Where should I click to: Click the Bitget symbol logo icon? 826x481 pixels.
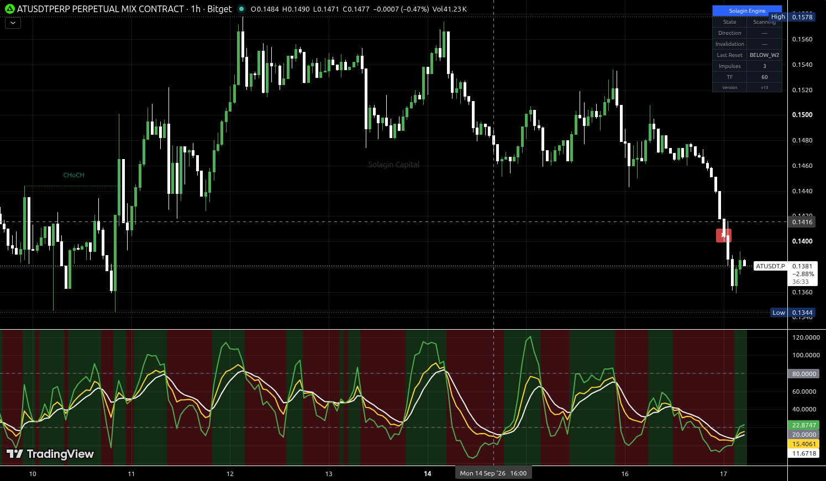pos(9,9)
